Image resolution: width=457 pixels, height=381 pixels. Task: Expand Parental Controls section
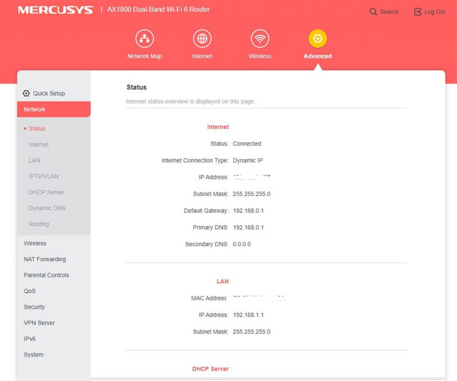46,275
